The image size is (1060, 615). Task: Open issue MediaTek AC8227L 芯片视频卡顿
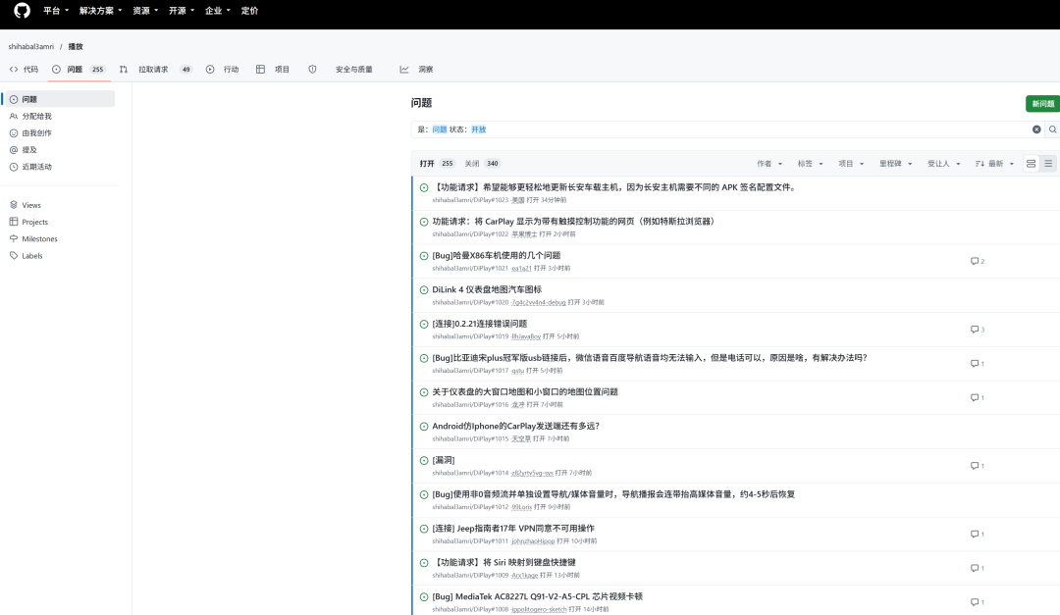tap(538, 596)
